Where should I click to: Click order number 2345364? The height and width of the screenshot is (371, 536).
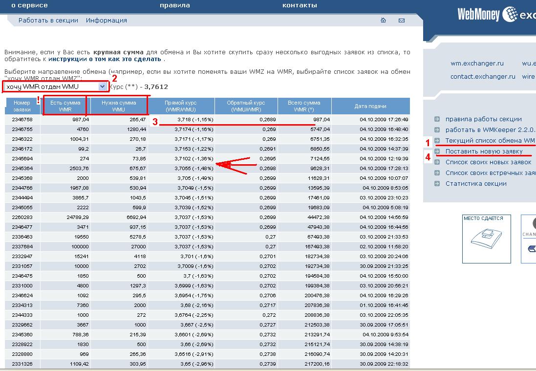[x=22, y=168]
